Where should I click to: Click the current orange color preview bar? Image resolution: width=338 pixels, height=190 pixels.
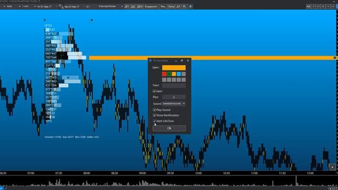click(x=174, y=68)
